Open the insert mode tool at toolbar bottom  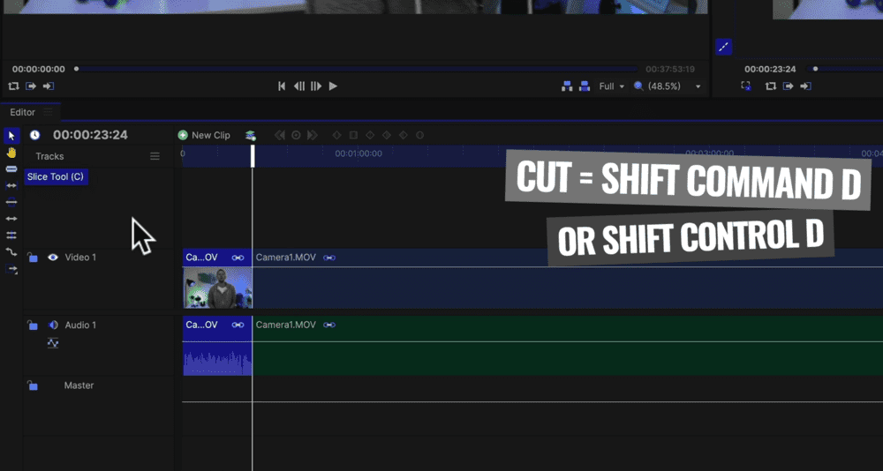click(x=11, y=270)
